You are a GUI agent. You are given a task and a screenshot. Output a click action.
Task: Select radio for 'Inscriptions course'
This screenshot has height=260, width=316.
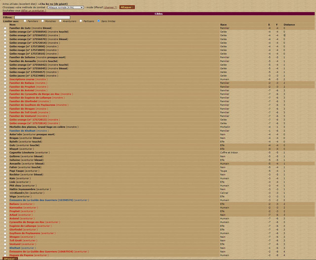pyautogui.click(x=5, y=80)
